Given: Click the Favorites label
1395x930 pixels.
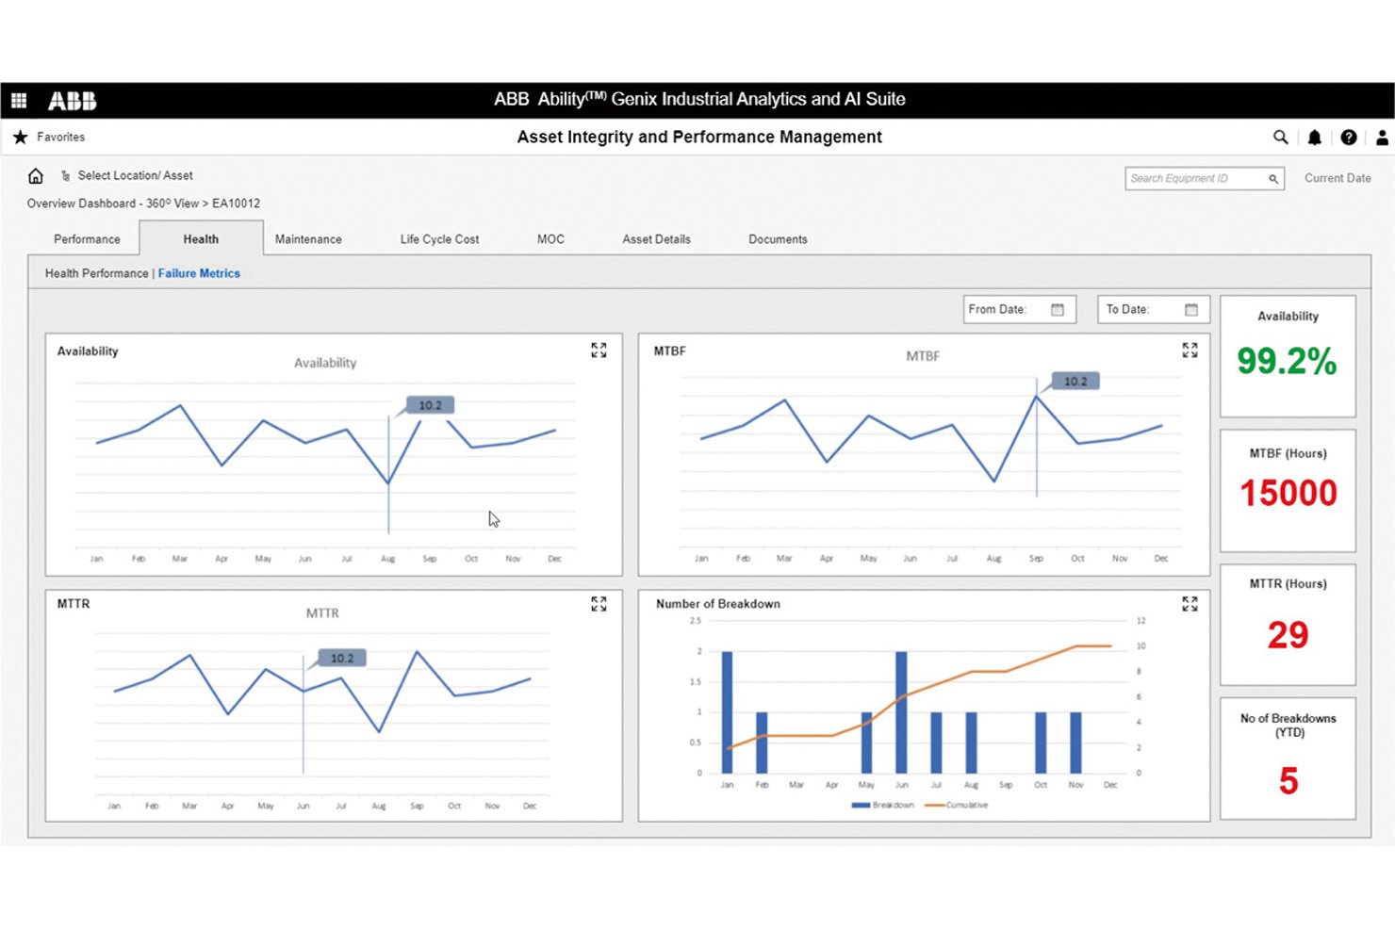Looking at the screenshot, I should pyautogui.click(x=60, y=137).
